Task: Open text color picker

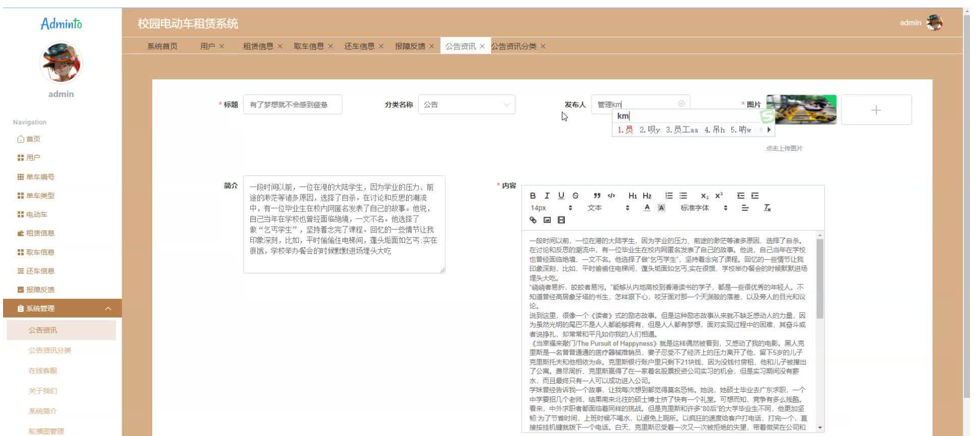Action: tap(647, 208)
